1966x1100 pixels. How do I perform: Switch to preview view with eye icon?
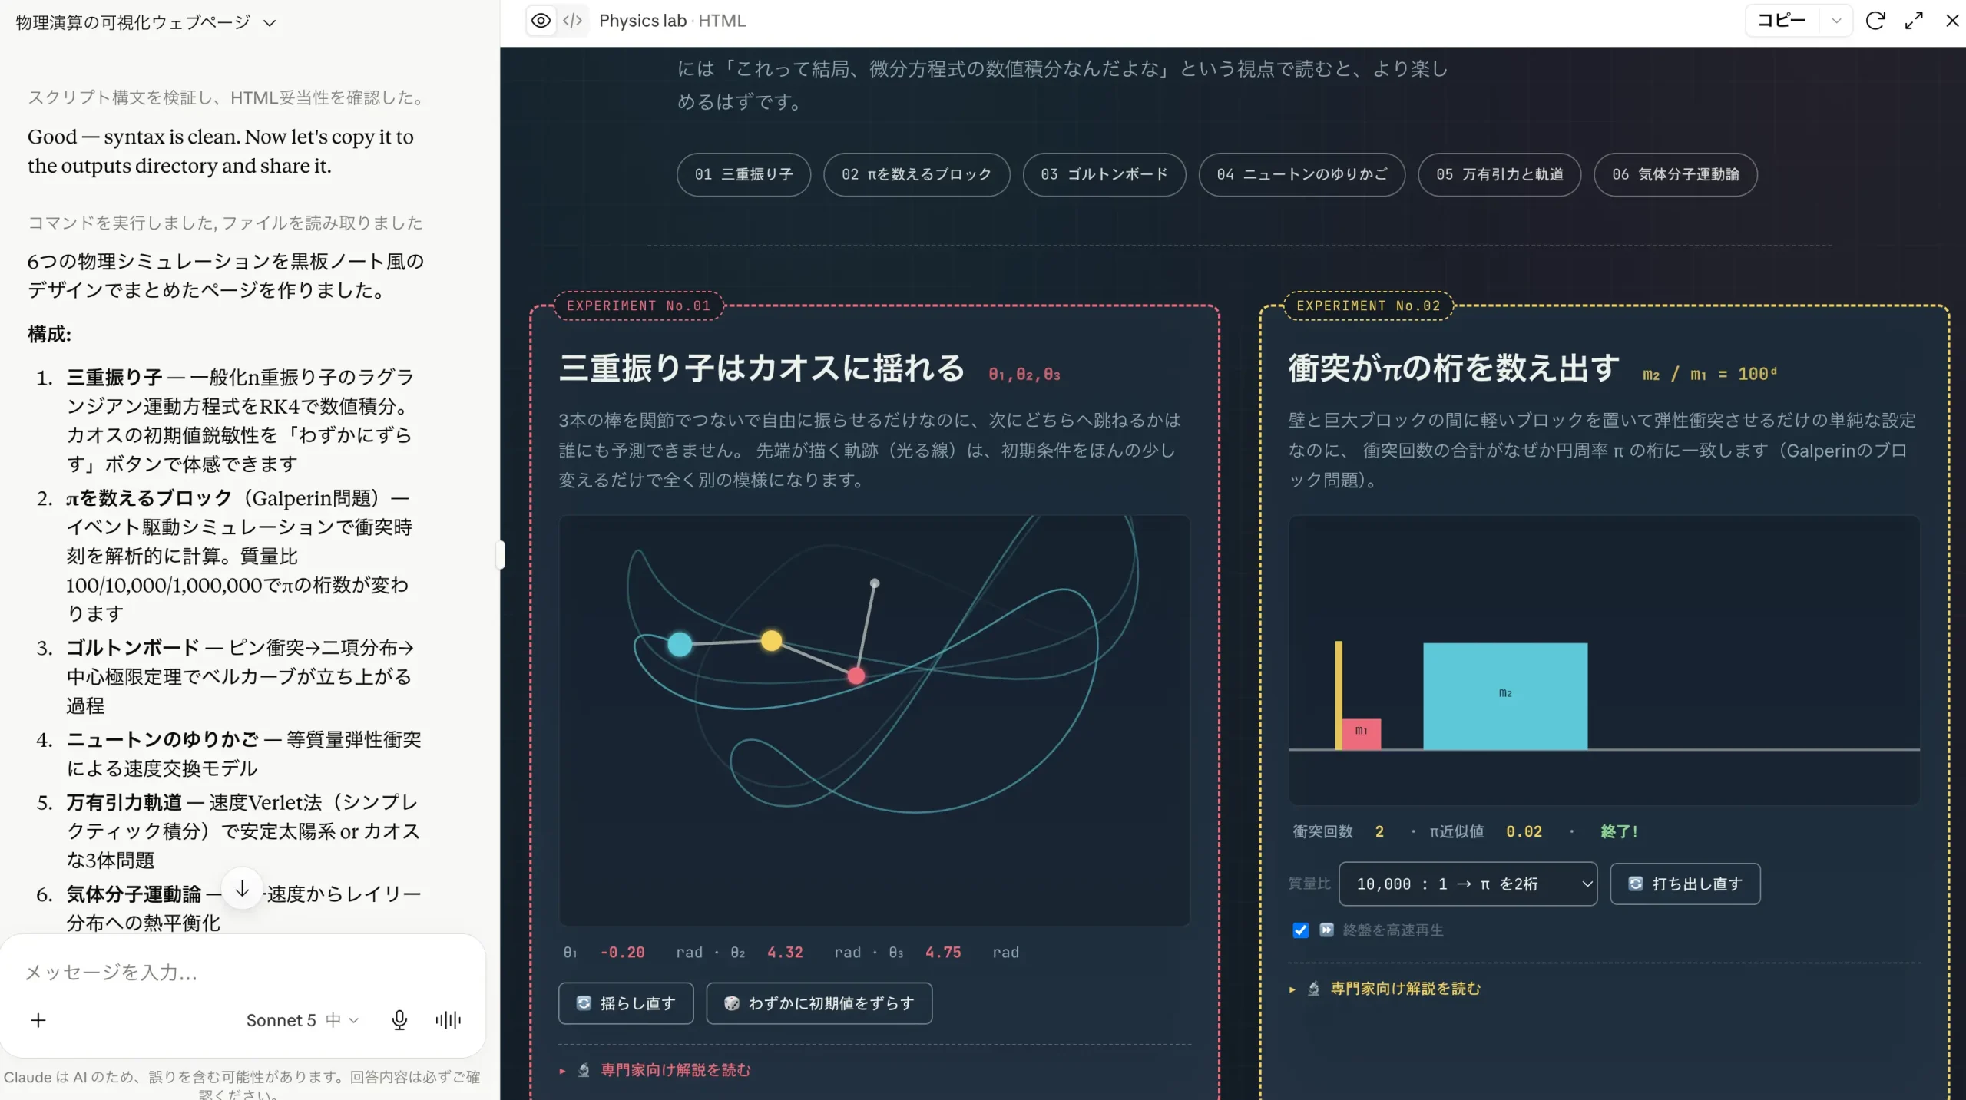coord(541,21)
